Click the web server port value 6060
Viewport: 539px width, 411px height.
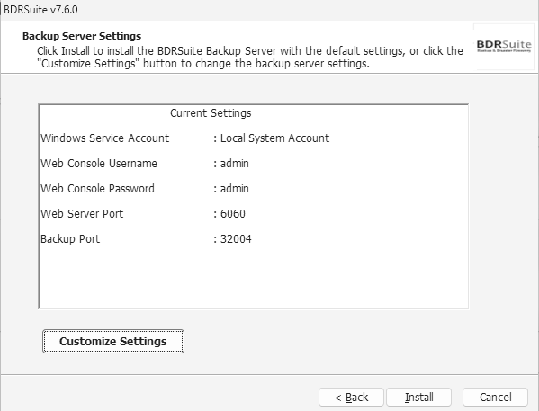click(233, 214)
